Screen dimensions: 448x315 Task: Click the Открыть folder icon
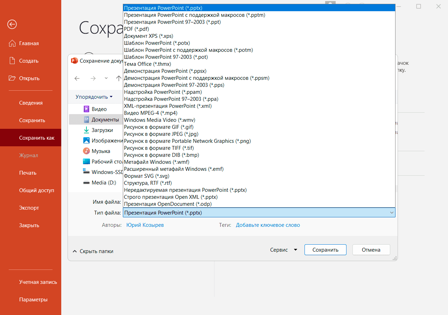[x=12, y=78]
